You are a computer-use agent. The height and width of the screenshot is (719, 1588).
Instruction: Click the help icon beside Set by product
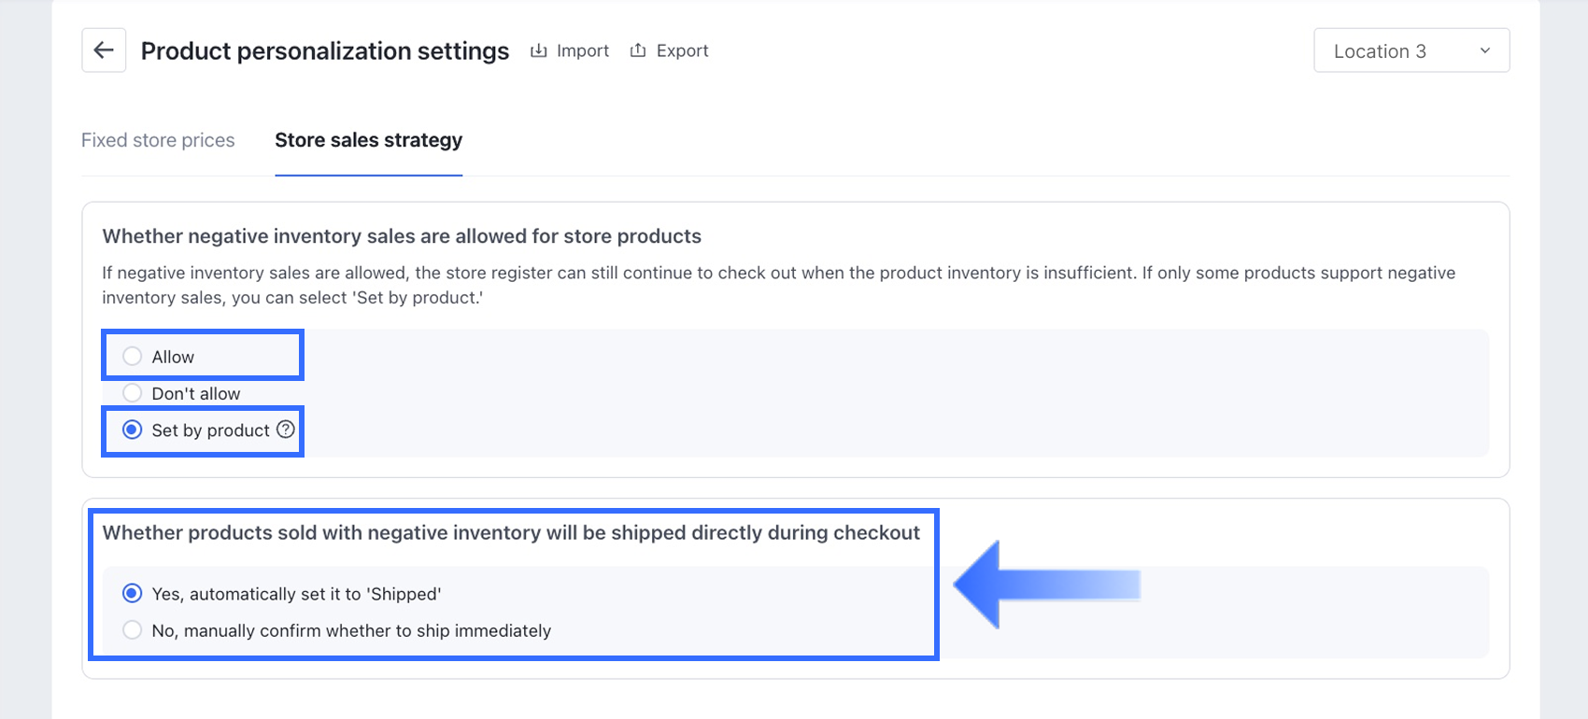286,430
